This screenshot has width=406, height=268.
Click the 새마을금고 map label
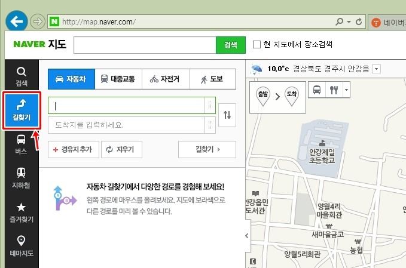[328, 235]
